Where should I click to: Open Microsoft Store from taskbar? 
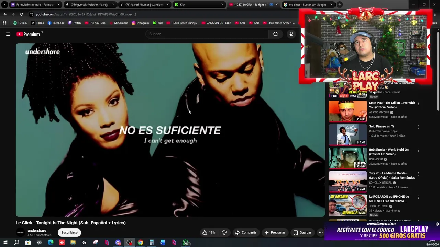point(28,243)
